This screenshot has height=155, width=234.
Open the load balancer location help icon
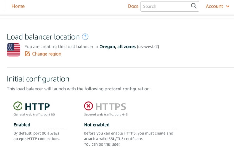(85, 37)
